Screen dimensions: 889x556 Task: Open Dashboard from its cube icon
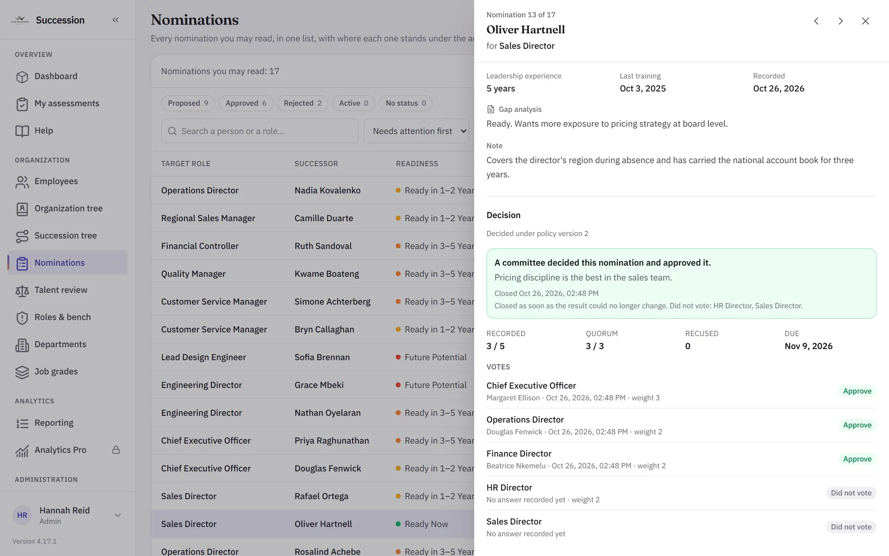tap(22, 77)
